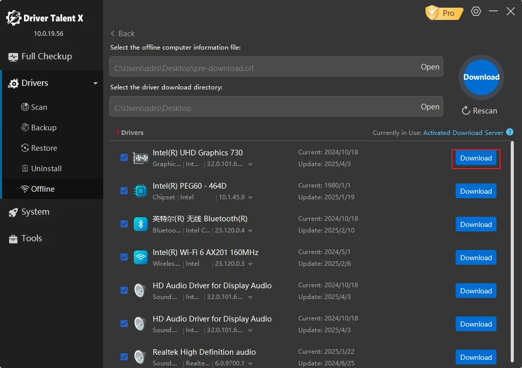Download the Bluetooth(R) driver
Screen dimensions: 522x368
coord(476,224)
